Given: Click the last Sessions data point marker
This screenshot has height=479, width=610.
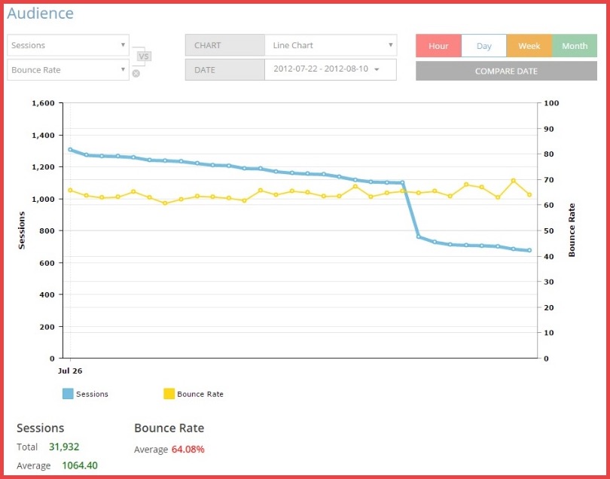Looking at the screenshot, I should [x=529, y=250].
